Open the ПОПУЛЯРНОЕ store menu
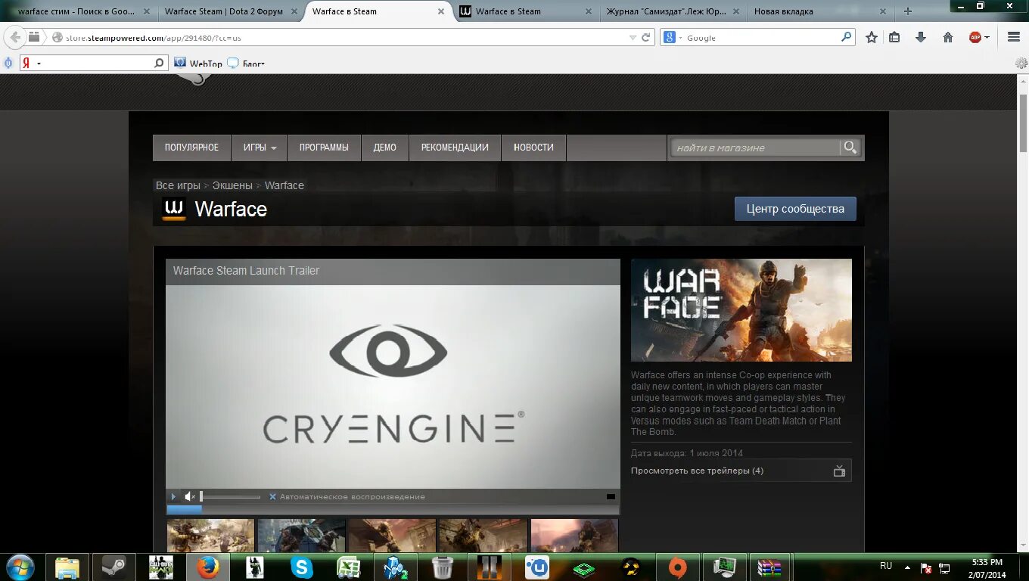 [x=191, y=148]
